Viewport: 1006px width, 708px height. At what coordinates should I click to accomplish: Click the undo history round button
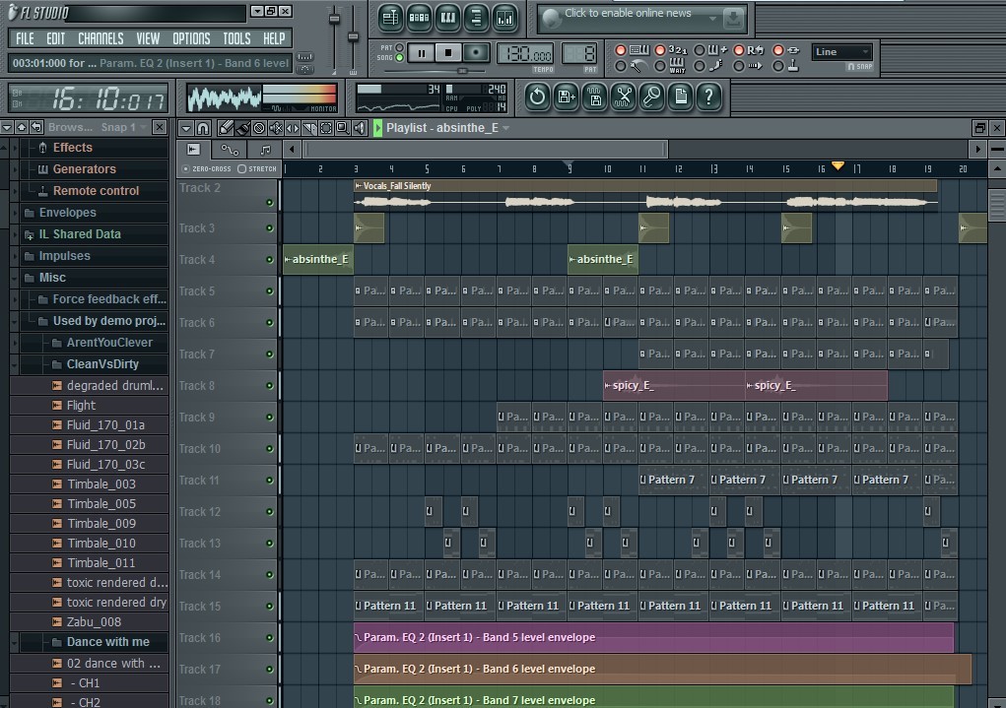[537, 97]
